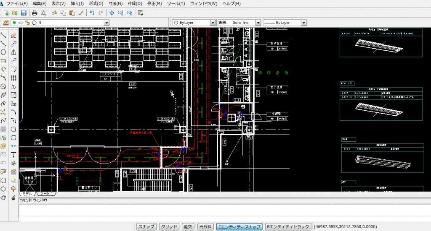
Task: Toggle the グリッド grid display
Action: click(x=169, y=226)
